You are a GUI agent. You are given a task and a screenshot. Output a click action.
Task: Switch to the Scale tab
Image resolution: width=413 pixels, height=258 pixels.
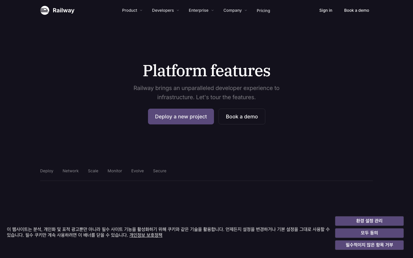pos(93,171)
